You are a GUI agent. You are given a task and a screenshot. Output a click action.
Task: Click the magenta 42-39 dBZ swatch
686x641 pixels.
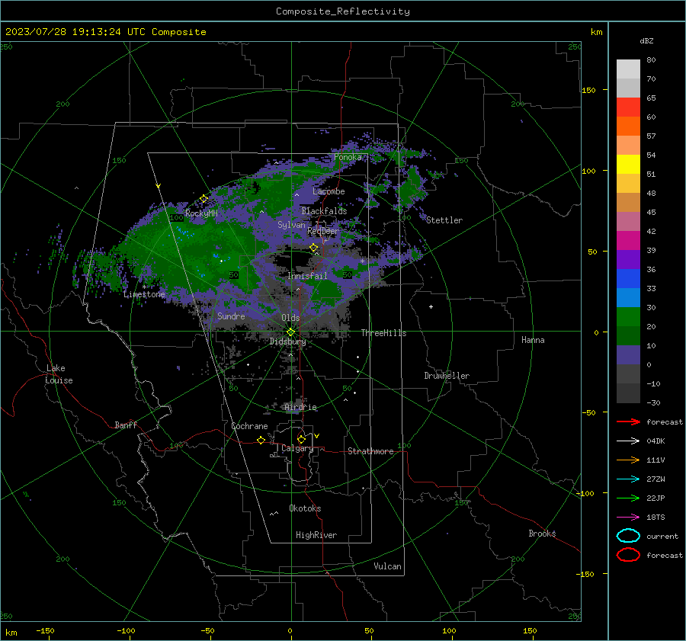click(x=628, y=240)
